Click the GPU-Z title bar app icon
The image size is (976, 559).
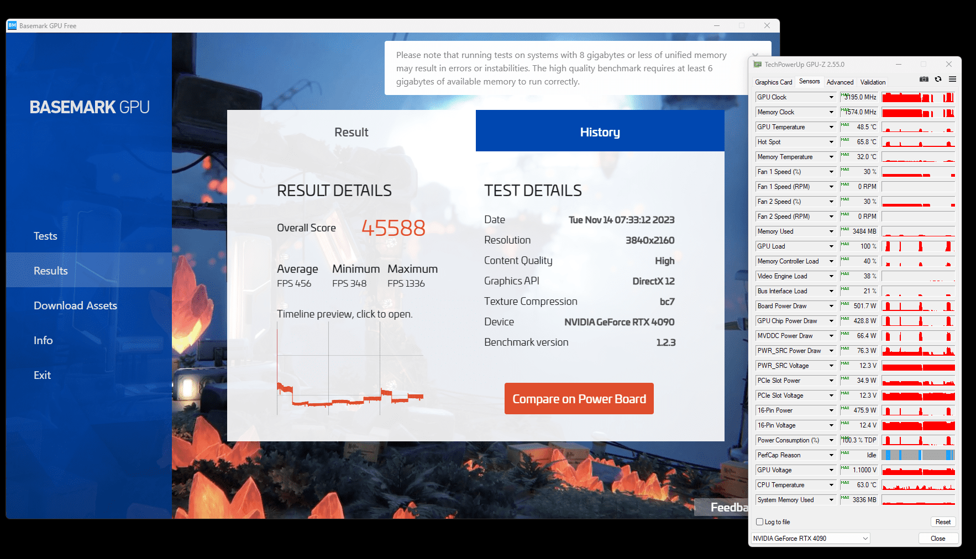point(757,65)
